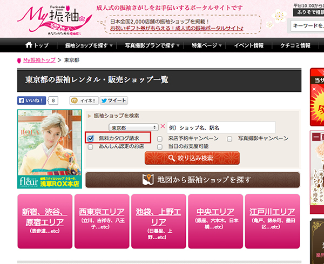
Task: Click the magnifier icon on 絞り込み検索
Action: click(172, 158)
